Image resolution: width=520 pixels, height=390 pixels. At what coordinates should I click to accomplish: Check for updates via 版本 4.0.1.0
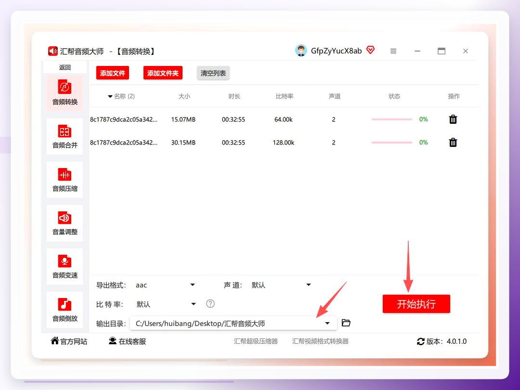(x=442, y=341)
